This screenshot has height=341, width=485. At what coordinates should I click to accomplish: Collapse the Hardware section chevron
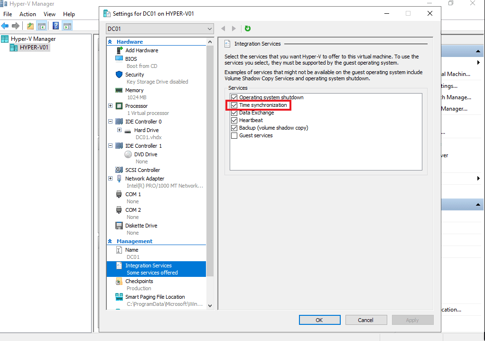[x=110, y=42]
